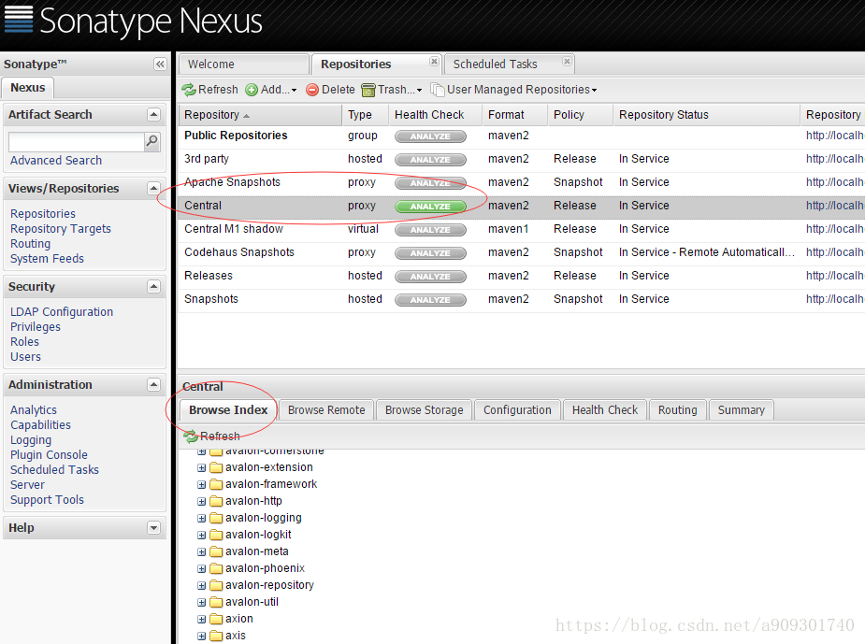Click Analyze button for 3rd party
This screenshot has width=865, height=644.
pos(430,159)
